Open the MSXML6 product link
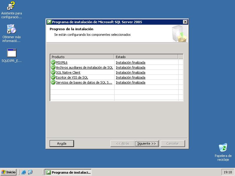Image resolution: width=235 pixels, height=176 pixels. [x=62, y=62]
